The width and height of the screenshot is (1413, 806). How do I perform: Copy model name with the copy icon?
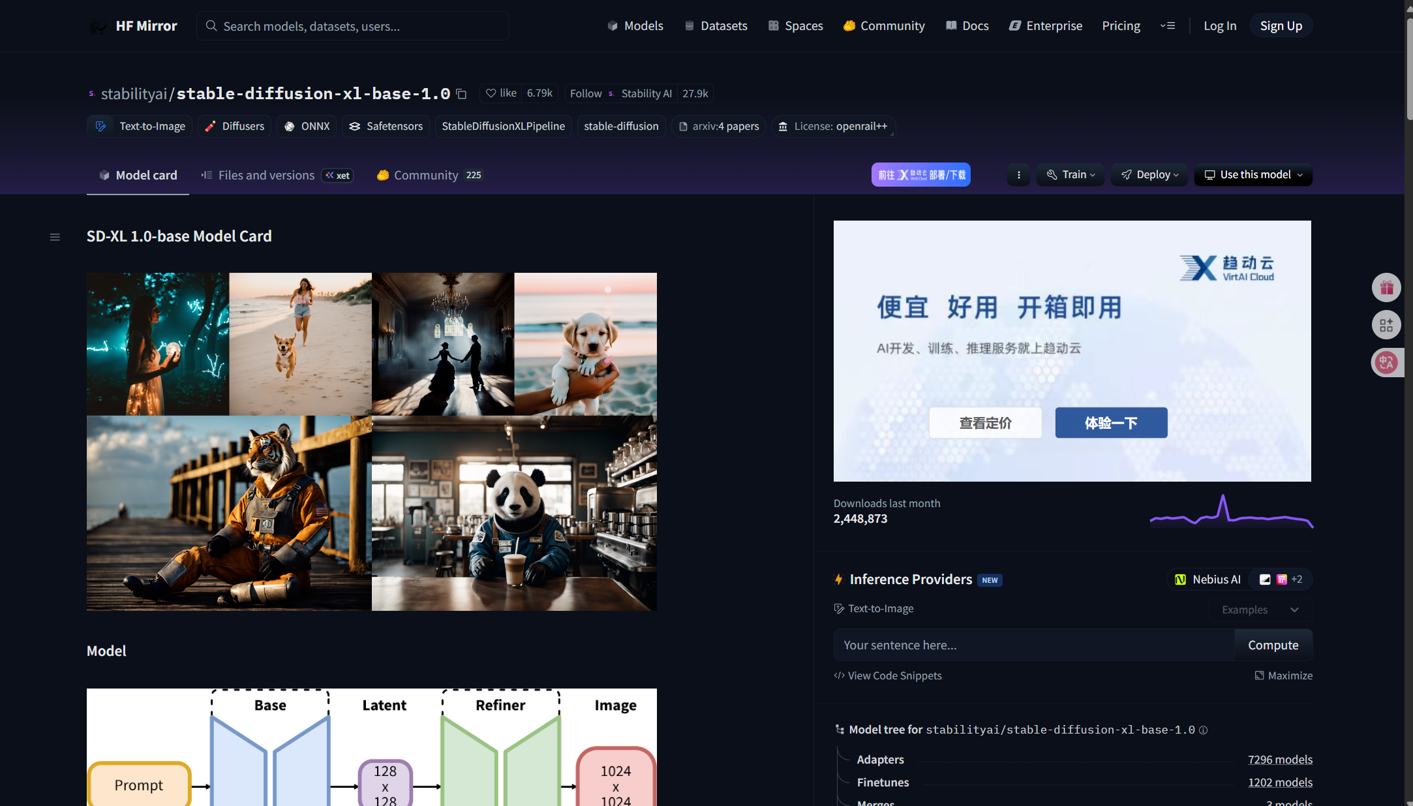461,94
